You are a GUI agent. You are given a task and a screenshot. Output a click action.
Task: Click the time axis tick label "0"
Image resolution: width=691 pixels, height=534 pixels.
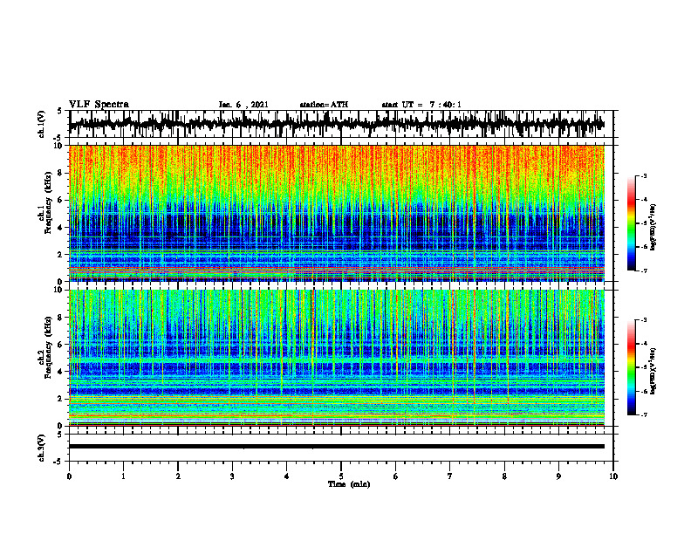69,476
